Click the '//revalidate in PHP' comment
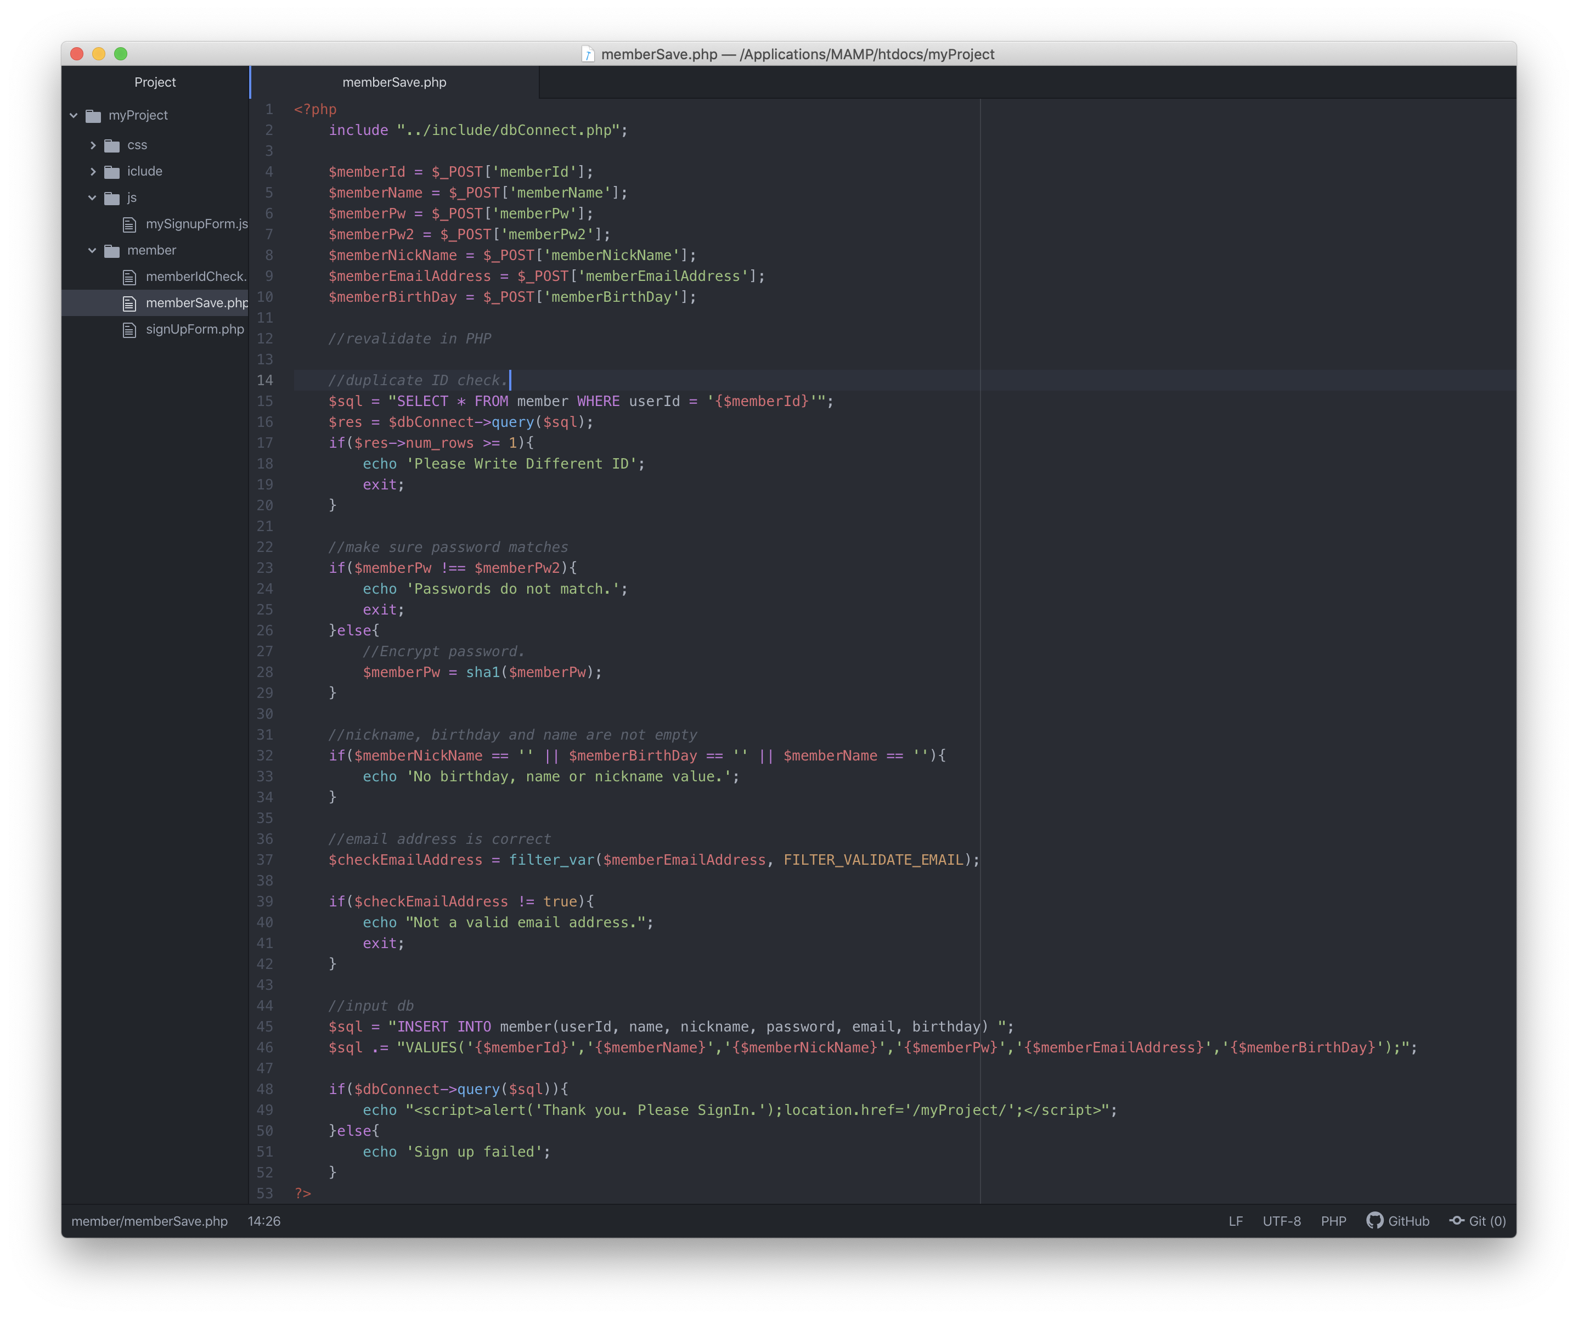The height and width of the screenshot is (1319, 1578). pos(409,338)
